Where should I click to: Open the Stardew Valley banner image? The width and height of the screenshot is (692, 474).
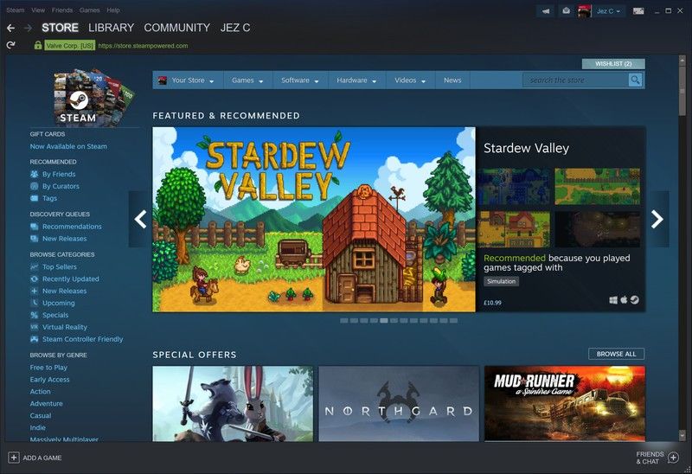click(x=314, y=220)
